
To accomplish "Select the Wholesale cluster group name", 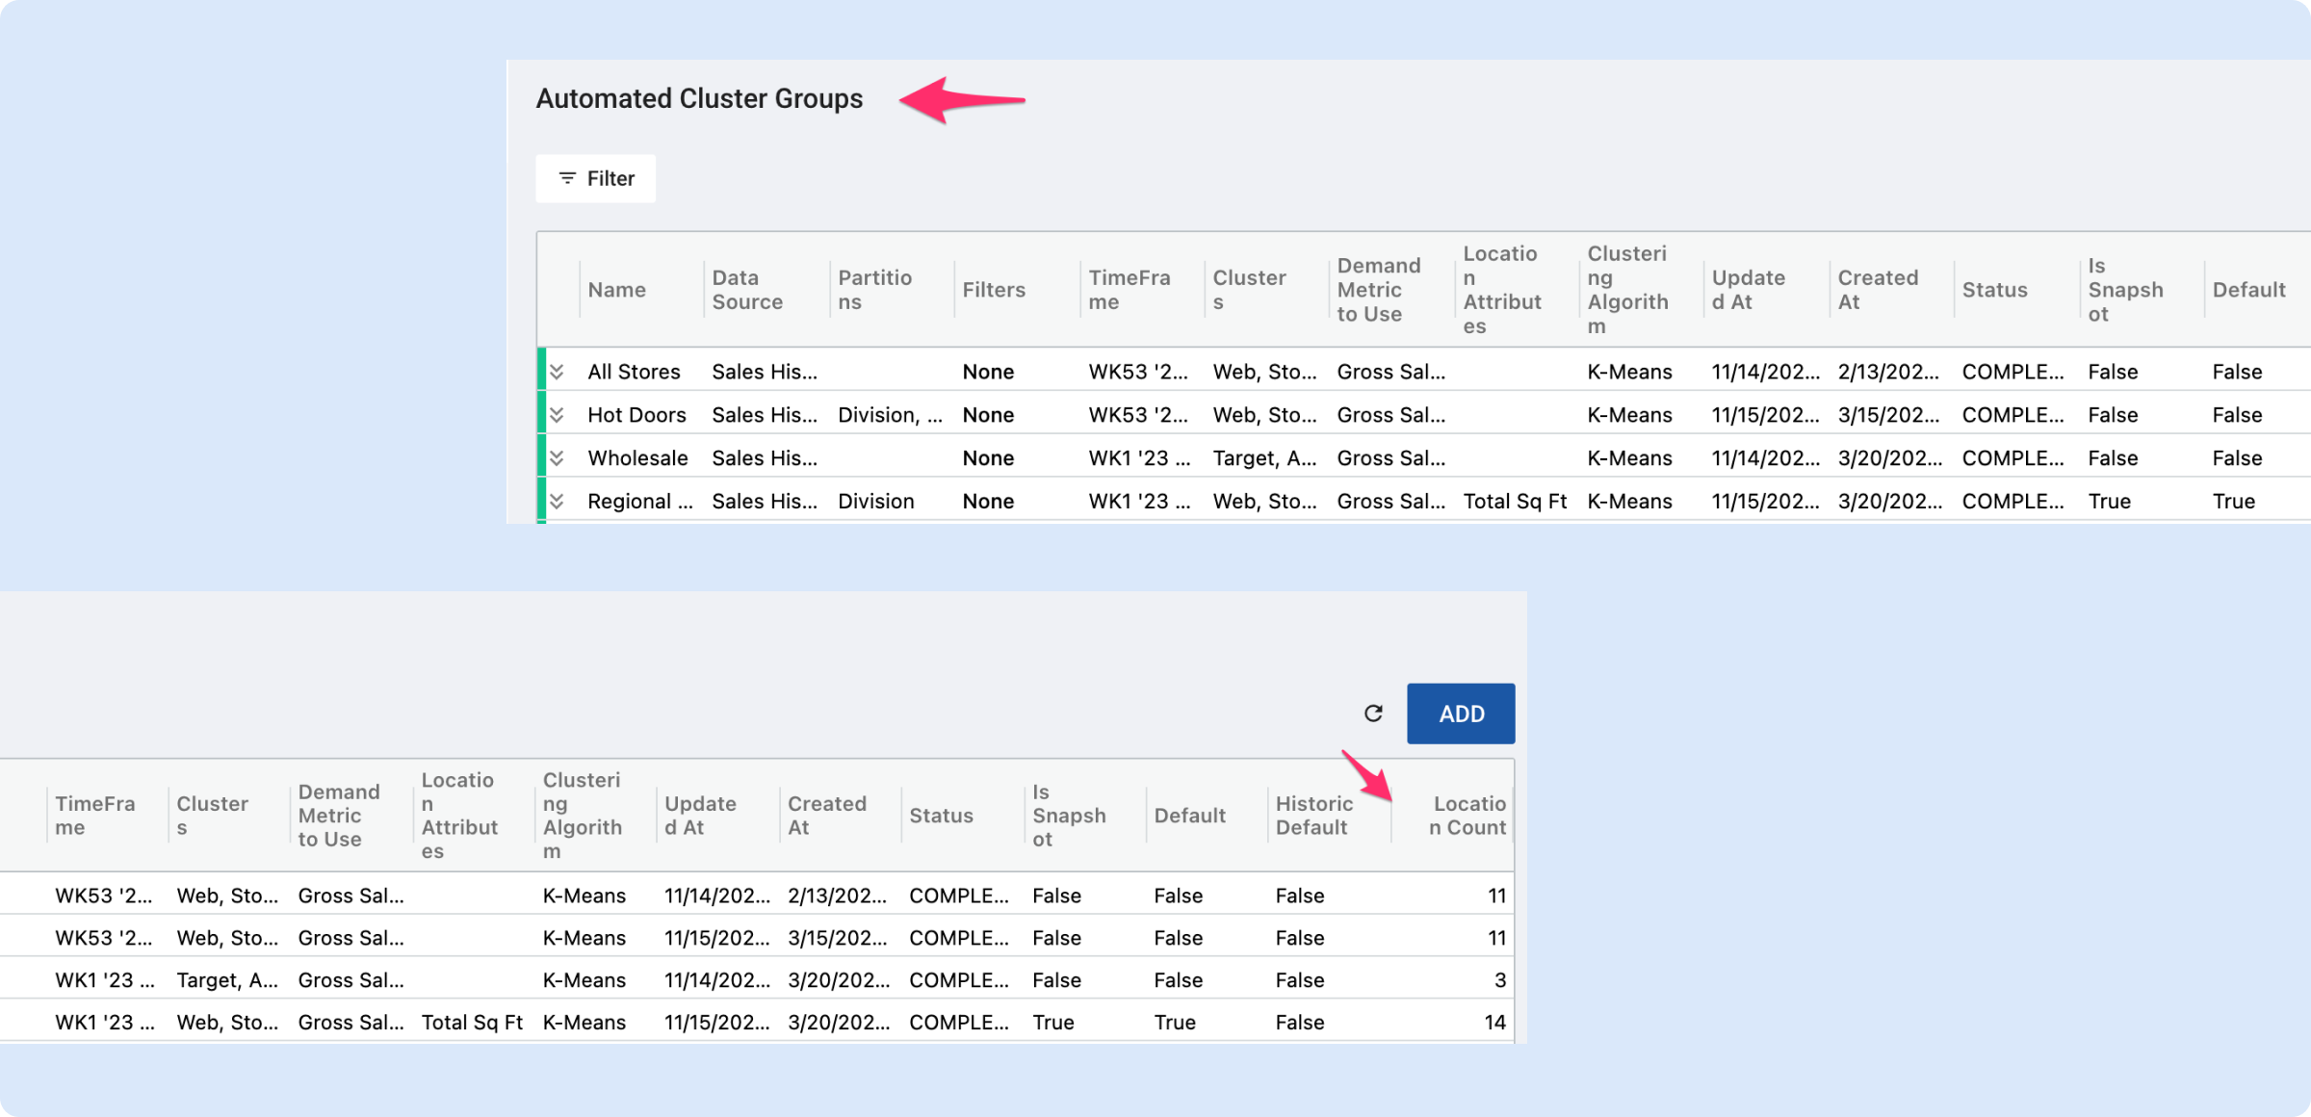I will pyautogui.click(x=637, y=458).
